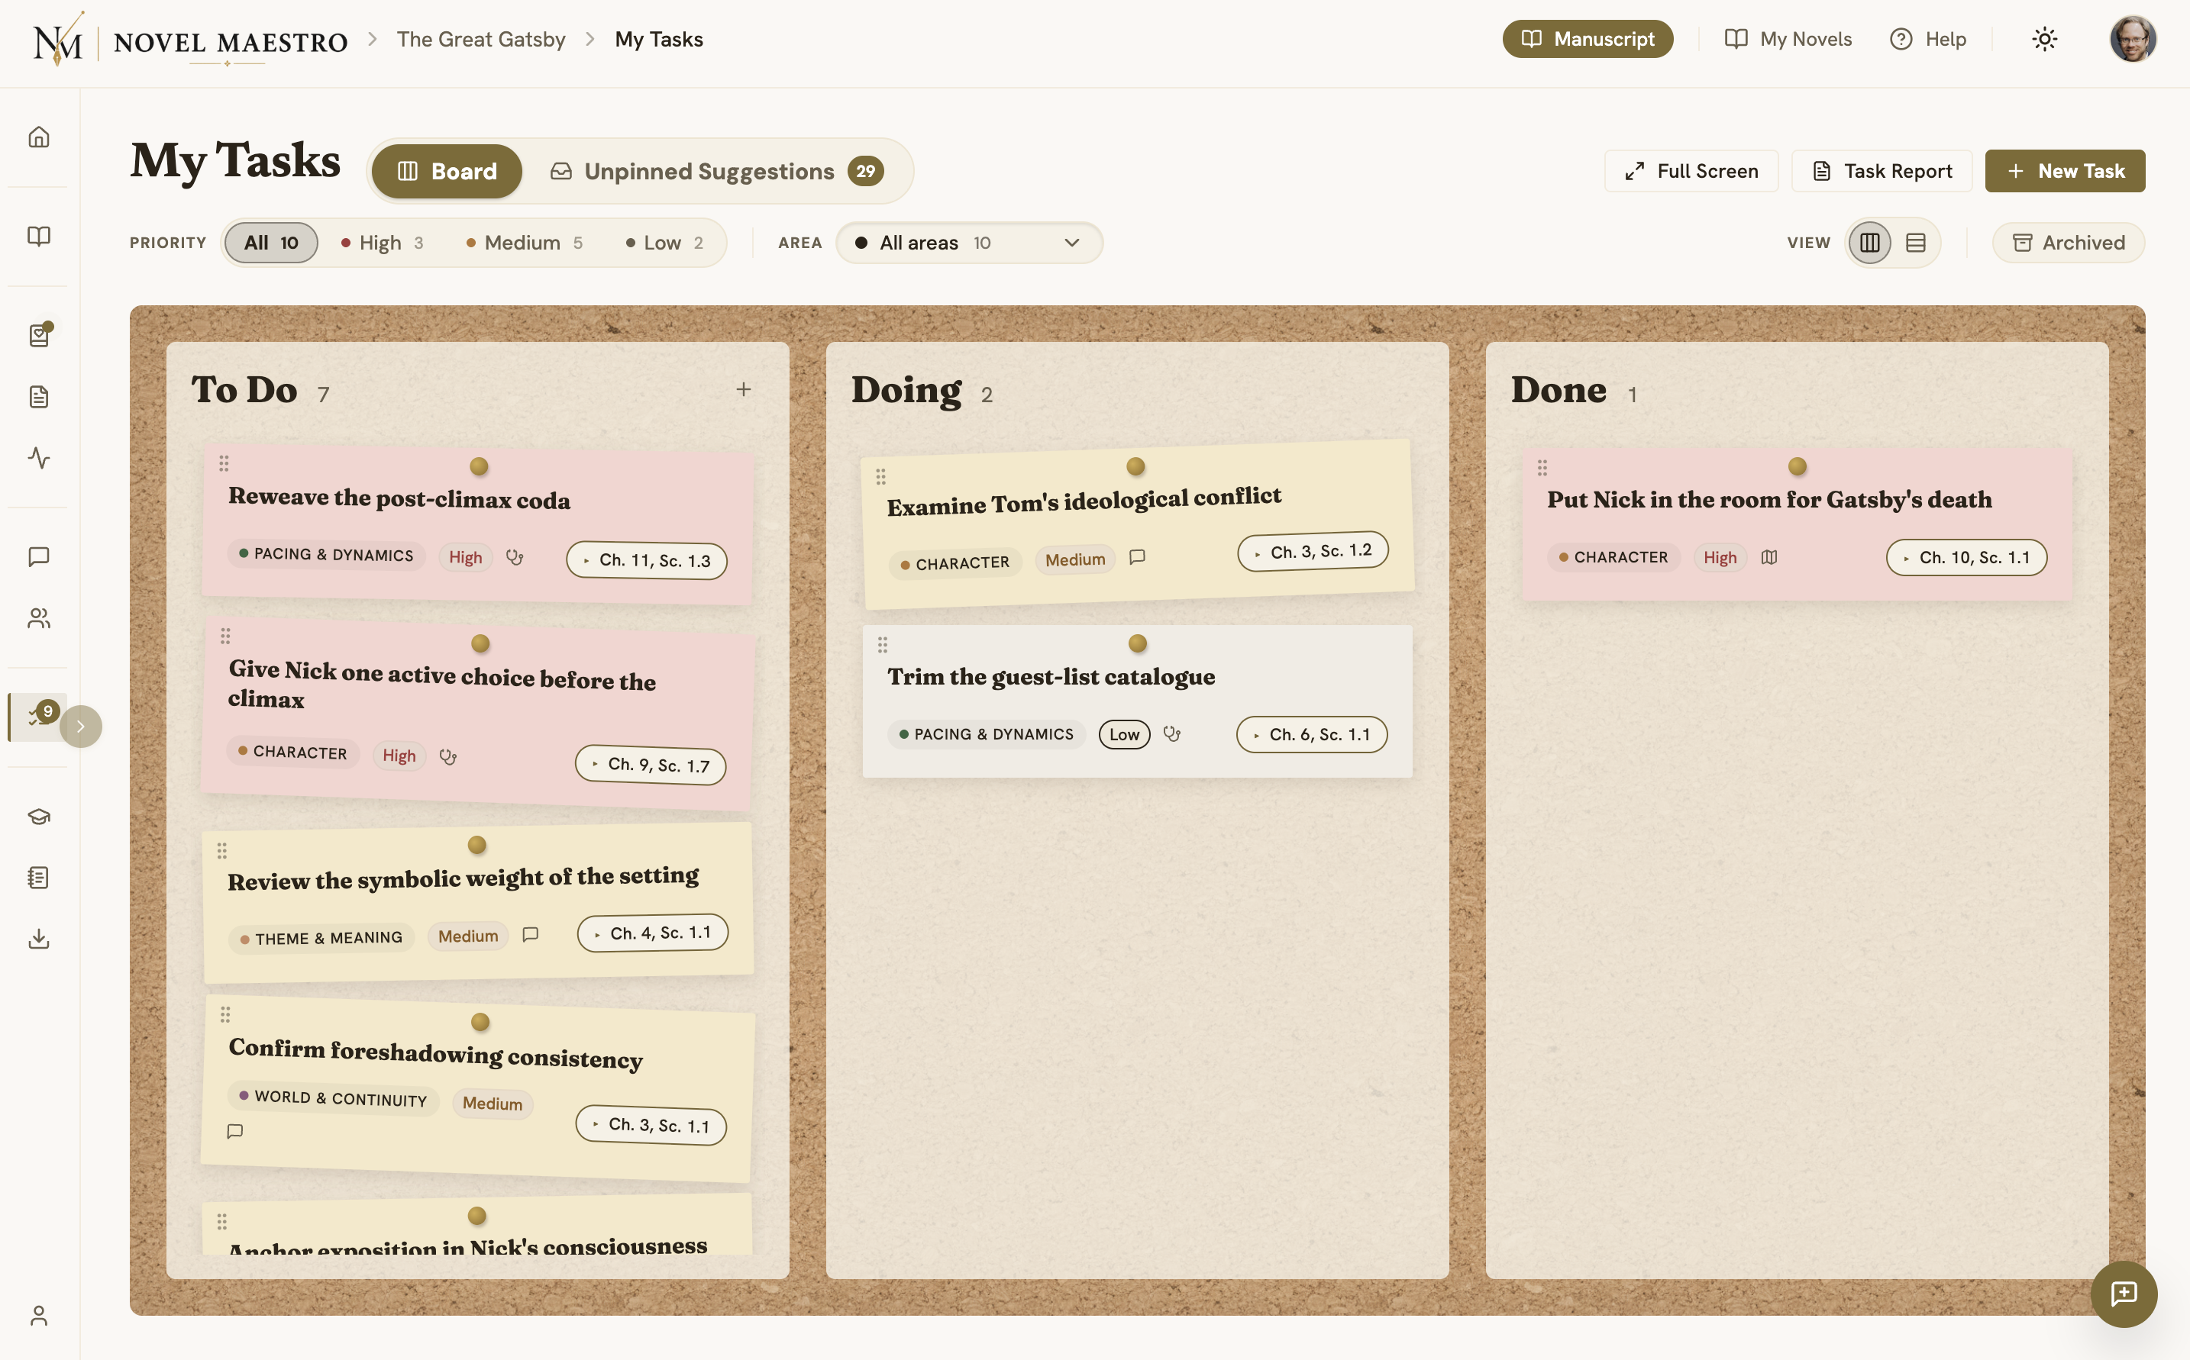Filter priority by Low
Image resolution: width=2190 pixels, height=1360 pixels.
point(665,242)
